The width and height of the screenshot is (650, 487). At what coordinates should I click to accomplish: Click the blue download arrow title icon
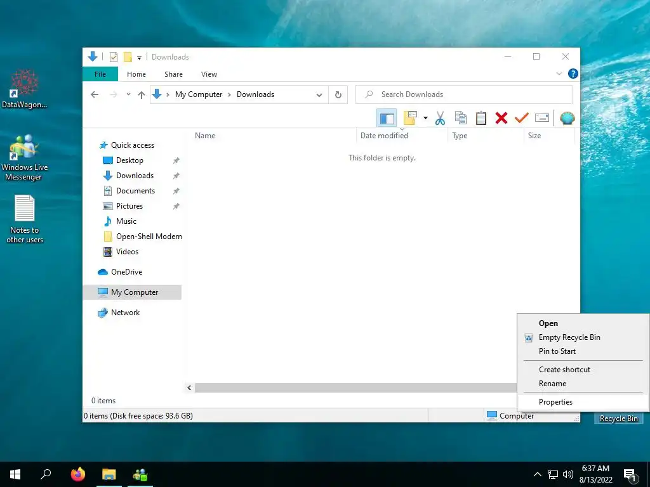click(x=93, y=56)
